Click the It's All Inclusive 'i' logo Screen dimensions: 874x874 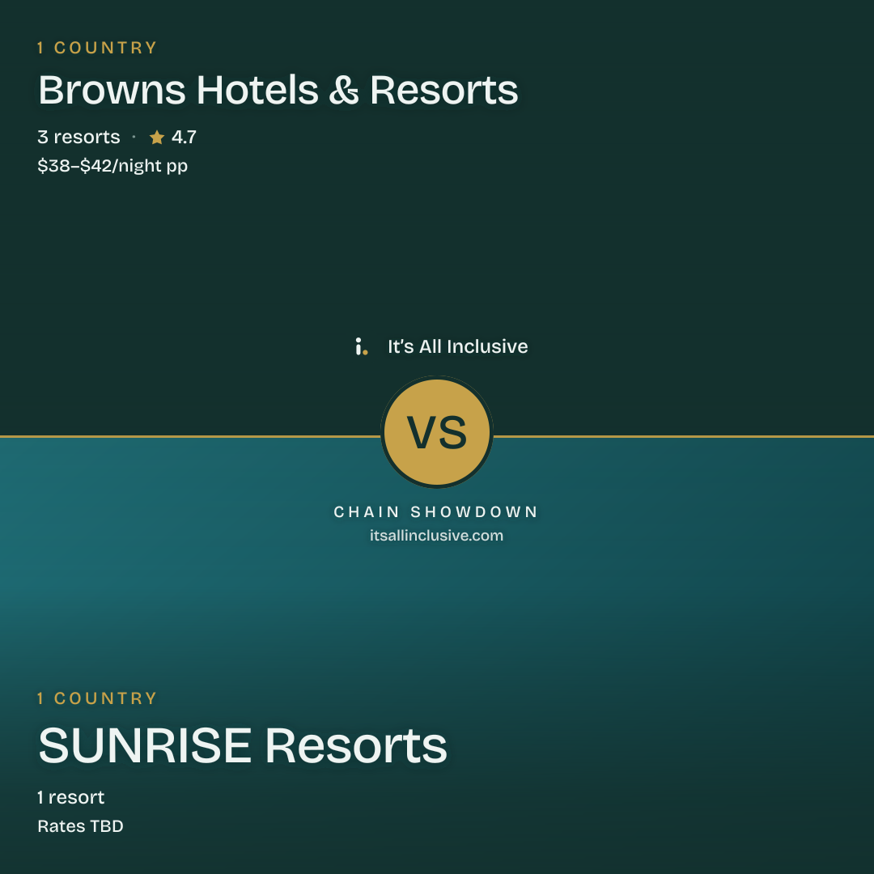361,346
